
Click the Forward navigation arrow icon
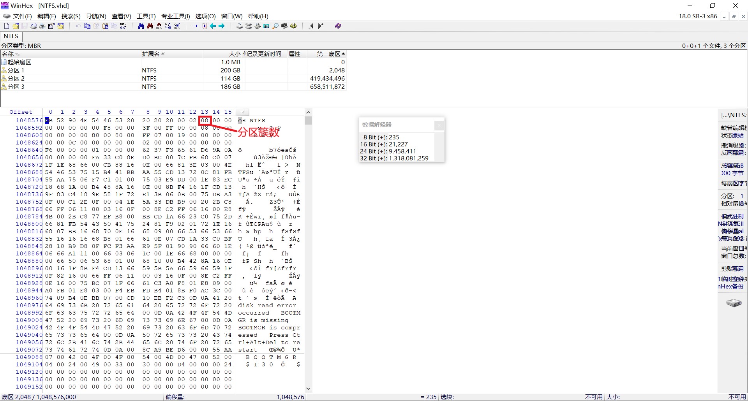coord(222,26)
